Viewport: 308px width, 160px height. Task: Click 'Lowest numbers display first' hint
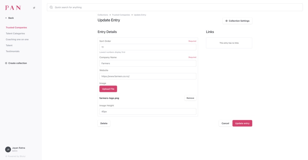point(112,52)
